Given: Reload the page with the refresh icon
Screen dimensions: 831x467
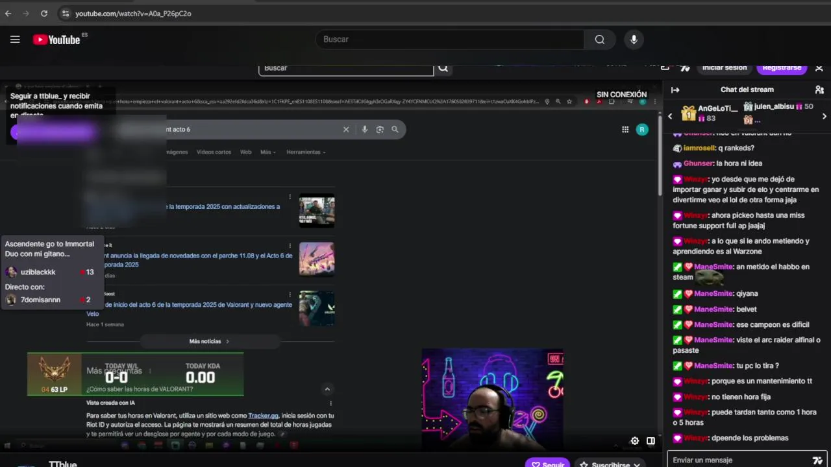Looking at the screenshot, I should coord(43,13).
